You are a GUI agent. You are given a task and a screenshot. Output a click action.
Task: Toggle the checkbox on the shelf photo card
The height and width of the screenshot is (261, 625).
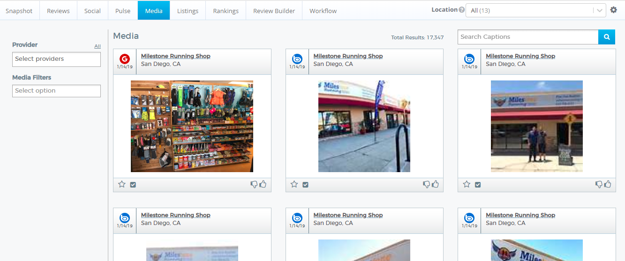point(133,185)
